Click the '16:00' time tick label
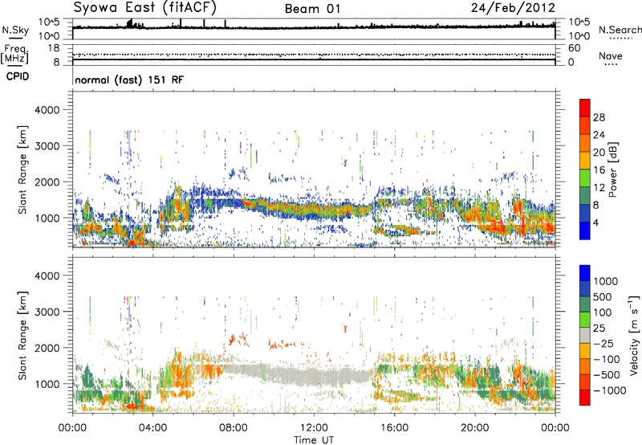642x445 pixels. (394, 428)
